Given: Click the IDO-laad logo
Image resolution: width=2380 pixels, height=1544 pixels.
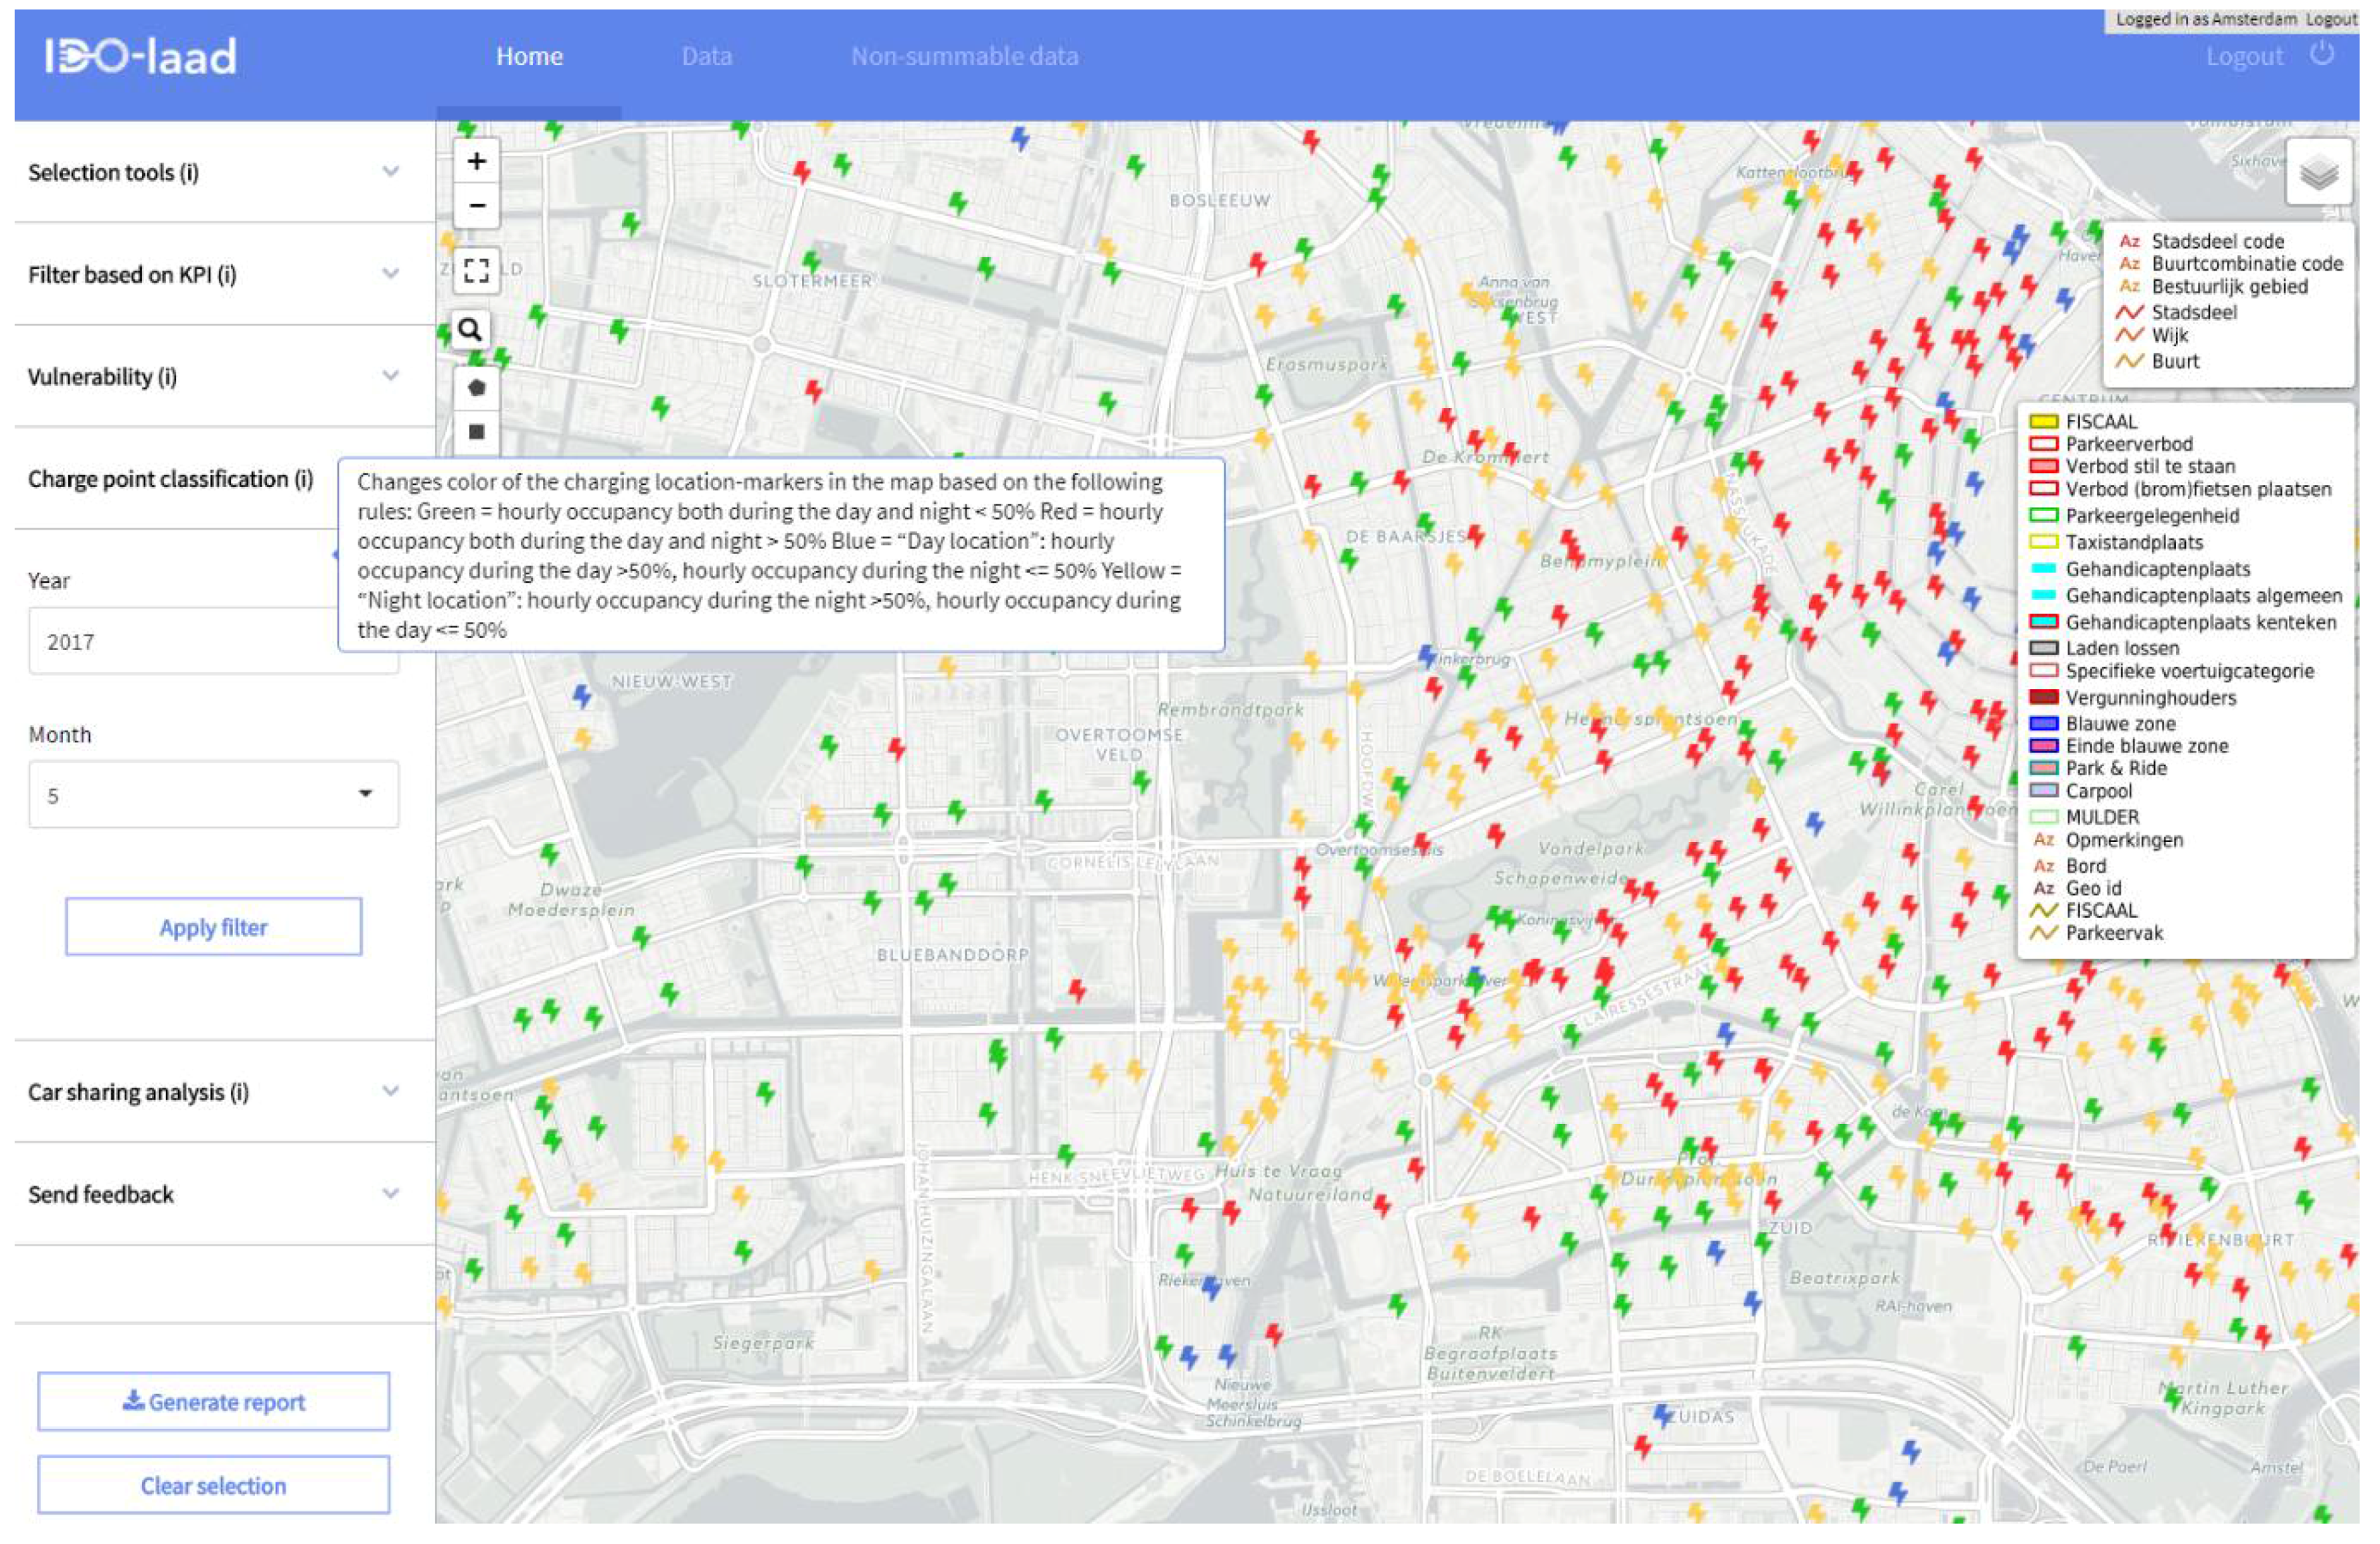Looking at the screenshot, I should 141,56.
